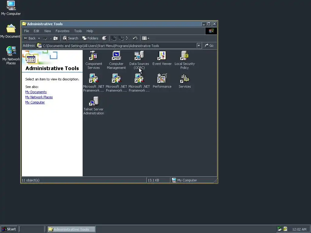
Task: Go up one folder level
Action: tap(56, 39)
